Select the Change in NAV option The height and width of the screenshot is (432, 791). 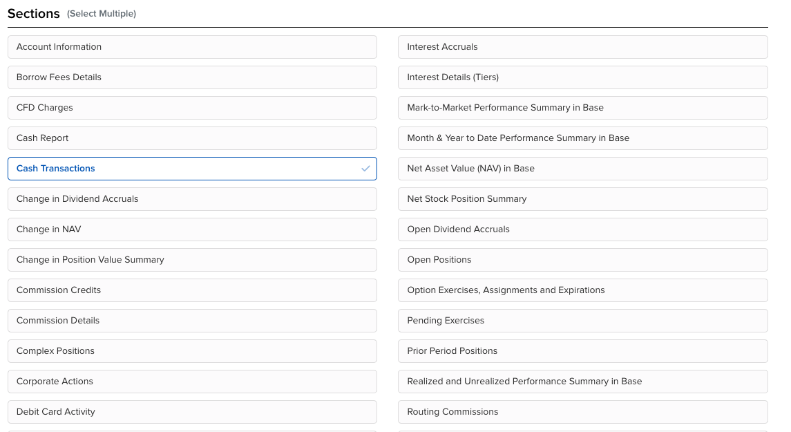[192, 229]
